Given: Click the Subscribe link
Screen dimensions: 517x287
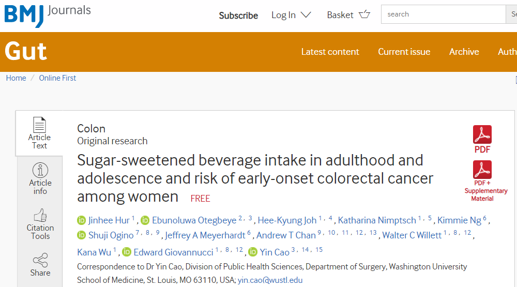Looking at the screenshot, I should pyautogui.click(x=238, y=16).
